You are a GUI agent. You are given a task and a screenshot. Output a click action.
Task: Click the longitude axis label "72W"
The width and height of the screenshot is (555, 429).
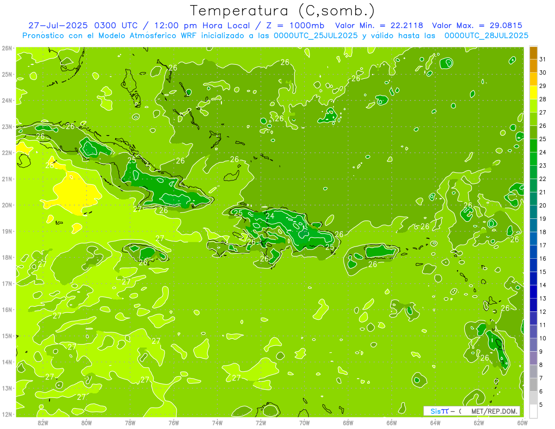pyautogui.click(x=261, y=423)
